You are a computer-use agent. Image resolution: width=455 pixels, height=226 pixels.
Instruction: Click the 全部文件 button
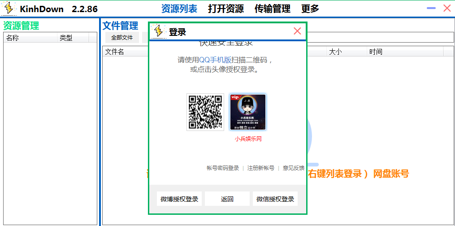[x=122, y=37]
